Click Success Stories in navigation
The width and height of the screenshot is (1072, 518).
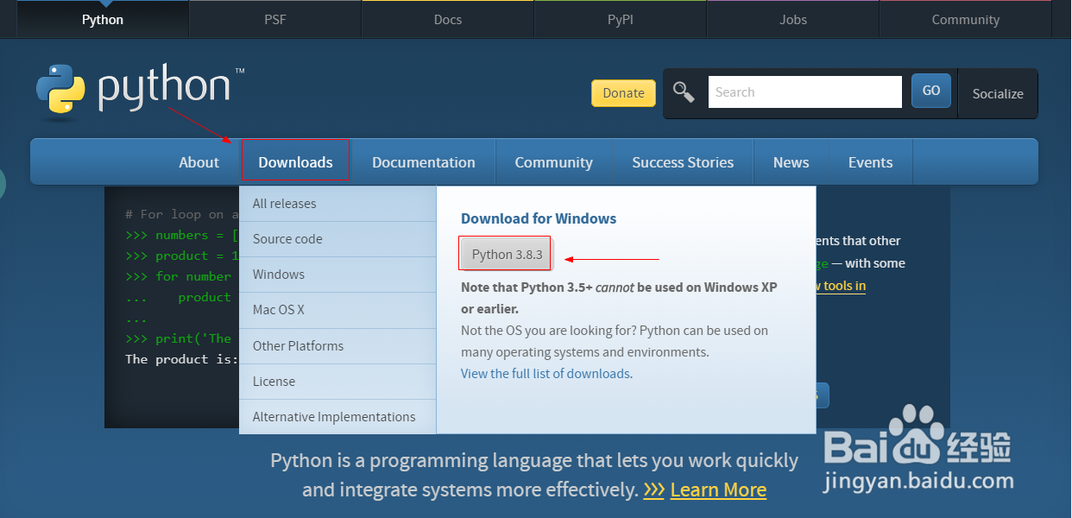coord(683,162)
